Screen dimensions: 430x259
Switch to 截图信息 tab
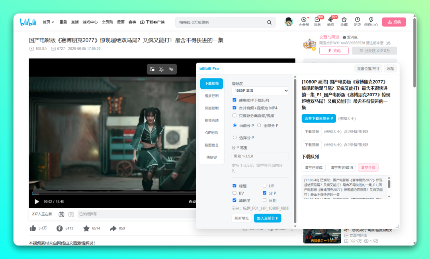tap(211, 145)
